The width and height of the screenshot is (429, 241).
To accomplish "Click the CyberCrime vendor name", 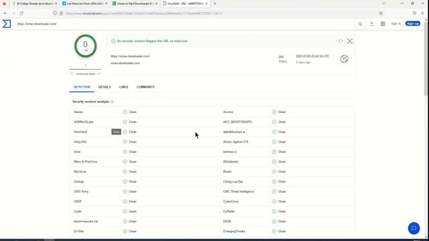I will (231, 202).
